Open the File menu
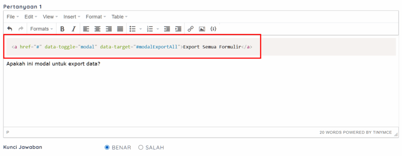Viewport: 402px width, 156px height. (13, 16)
